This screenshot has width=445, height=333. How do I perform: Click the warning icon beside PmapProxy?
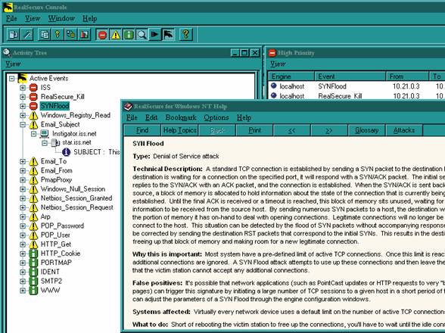[33, 180]
